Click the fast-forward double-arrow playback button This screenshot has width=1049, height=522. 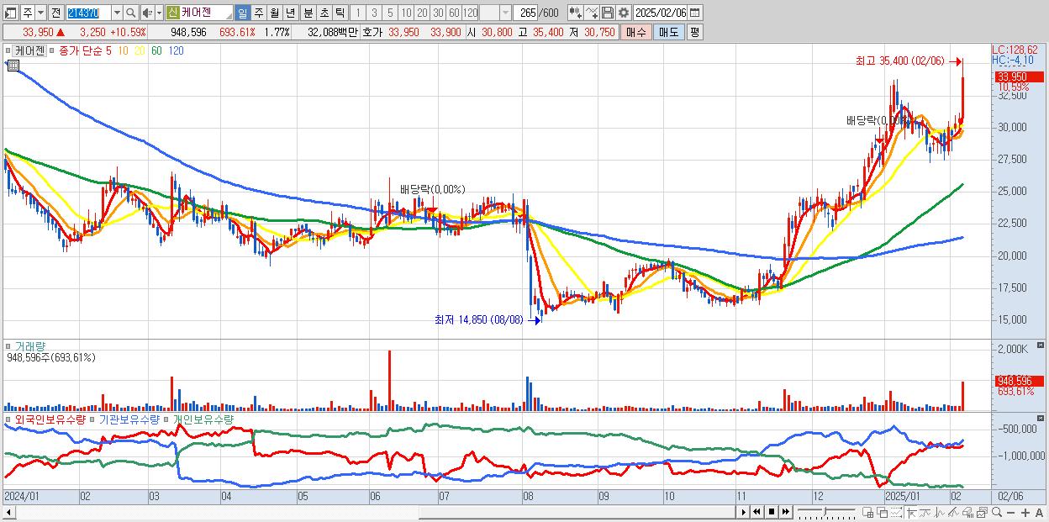click(785, 512)
